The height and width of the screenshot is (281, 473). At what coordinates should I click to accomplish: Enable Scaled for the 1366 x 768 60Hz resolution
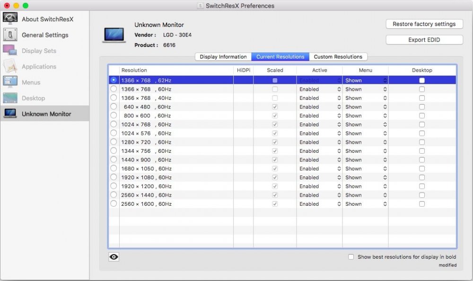coord(275,89)
